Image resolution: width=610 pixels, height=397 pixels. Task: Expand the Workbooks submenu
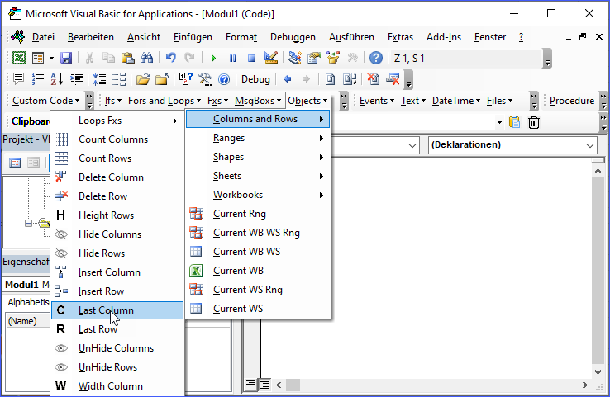[258, 195]
